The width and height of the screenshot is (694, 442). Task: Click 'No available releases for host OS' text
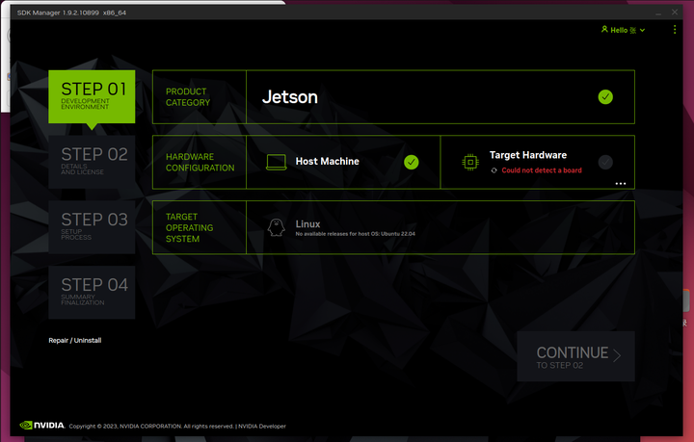(x=356, y=234)
